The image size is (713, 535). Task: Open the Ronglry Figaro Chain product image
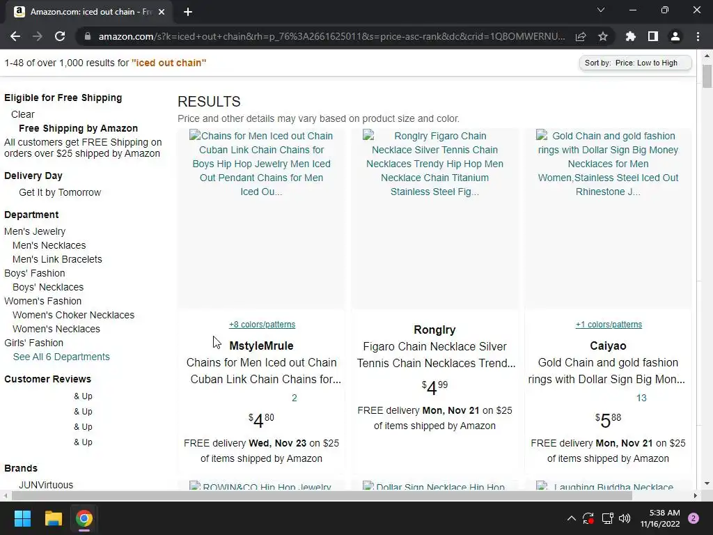[434, 218]
